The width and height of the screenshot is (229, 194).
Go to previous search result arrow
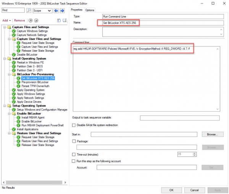tap(56, 11)
